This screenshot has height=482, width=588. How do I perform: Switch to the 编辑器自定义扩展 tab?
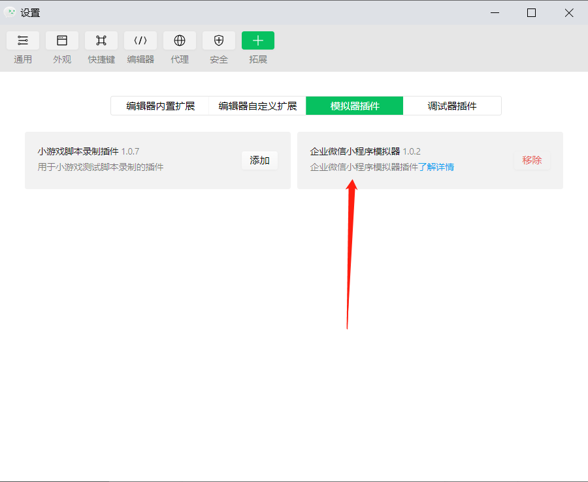pos(257,106)
